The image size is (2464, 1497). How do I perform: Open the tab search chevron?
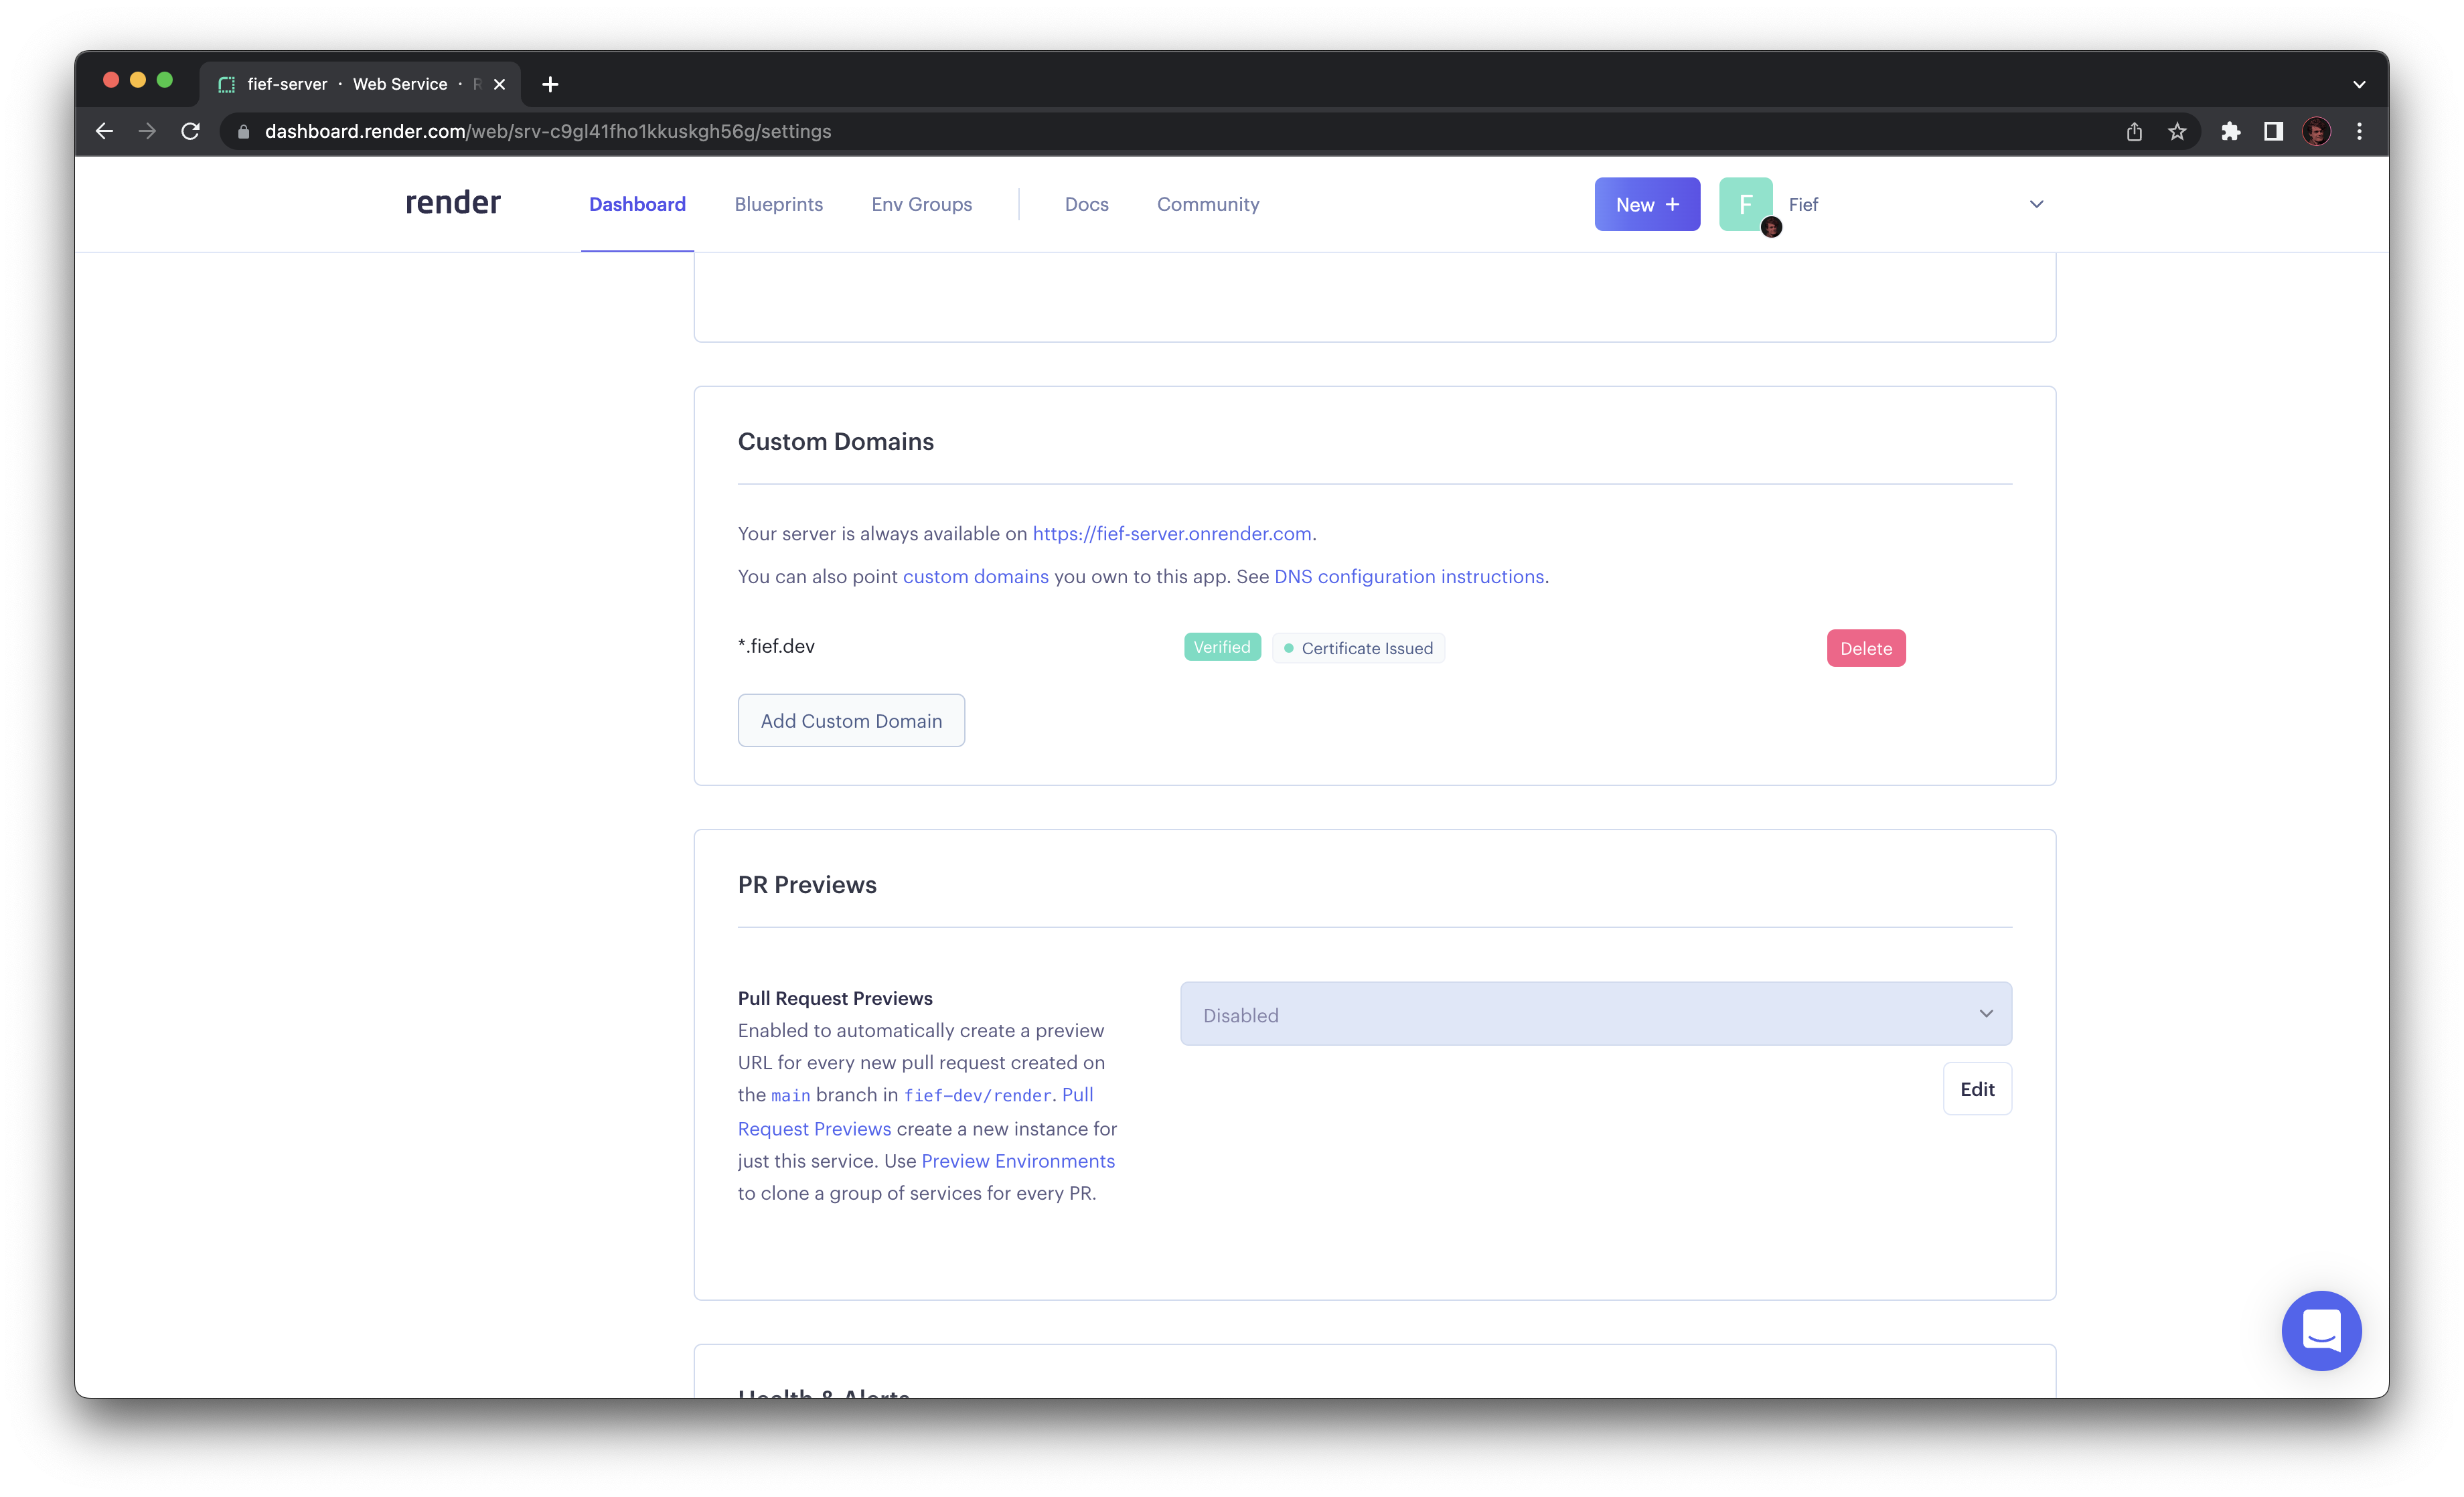(x=2358, y=84)
